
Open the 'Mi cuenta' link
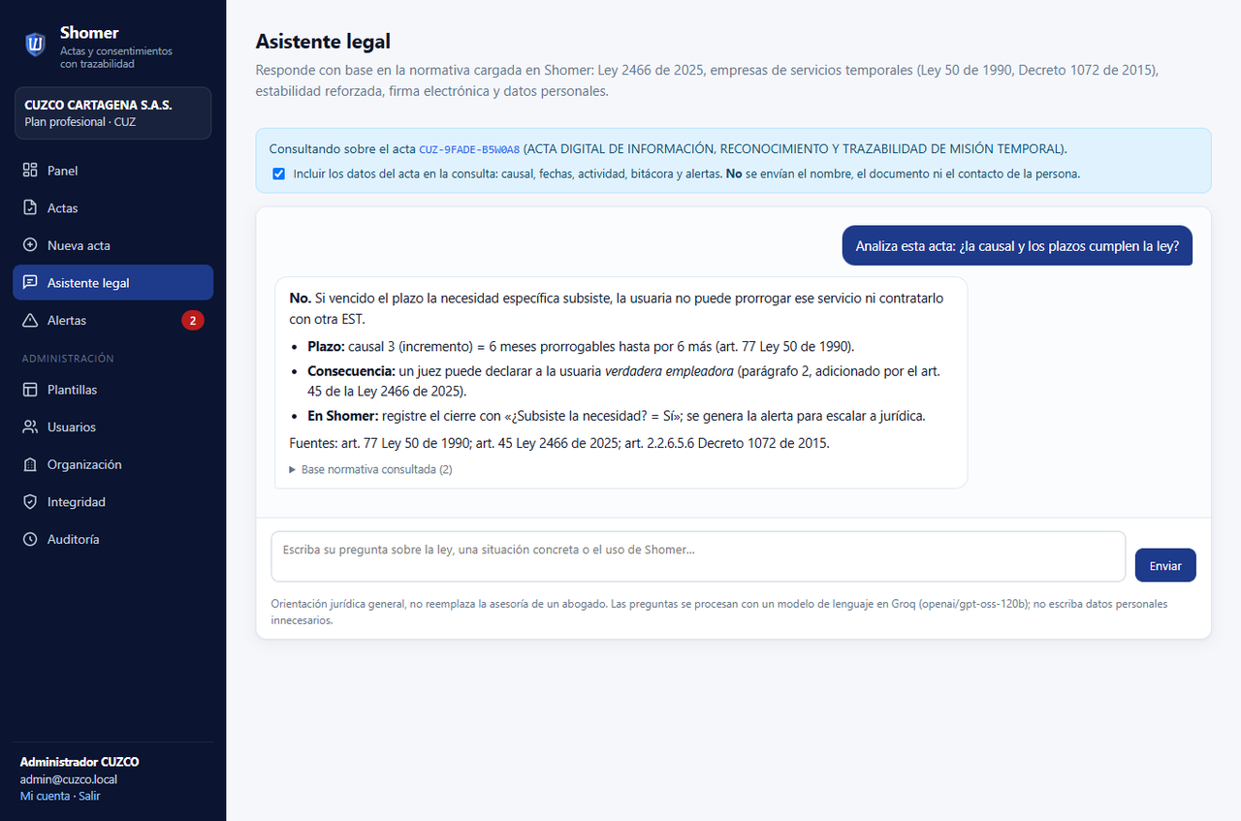pos(45,796)
